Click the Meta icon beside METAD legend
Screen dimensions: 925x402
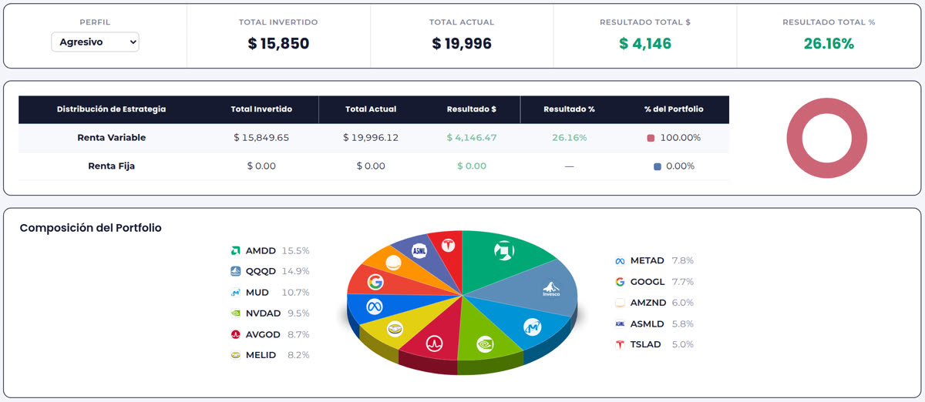pos(620,261)
